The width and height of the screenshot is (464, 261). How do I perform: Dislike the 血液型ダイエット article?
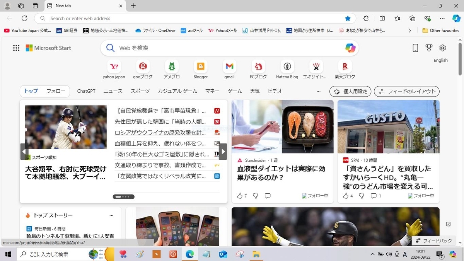pos(255,196)
